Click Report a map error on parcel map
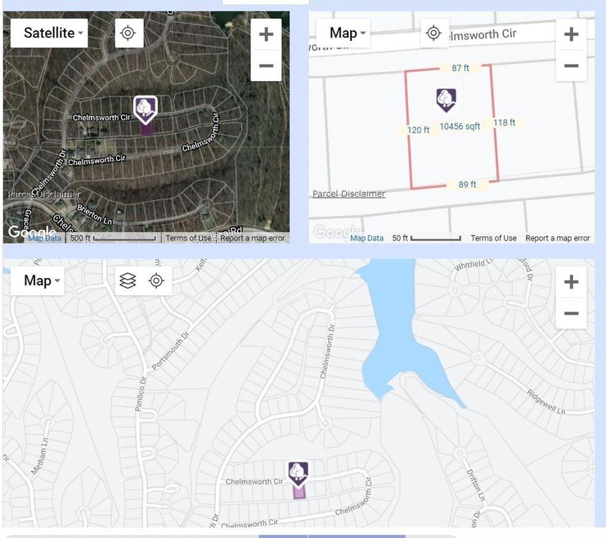The height and width of the screenshot is (538, 606). [557, 238]
